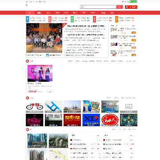The height and width of the screenshot is (160, 160).
Task: Open the tile showing a green storefront
Action: pyautogui.click(x=53, y=120)
